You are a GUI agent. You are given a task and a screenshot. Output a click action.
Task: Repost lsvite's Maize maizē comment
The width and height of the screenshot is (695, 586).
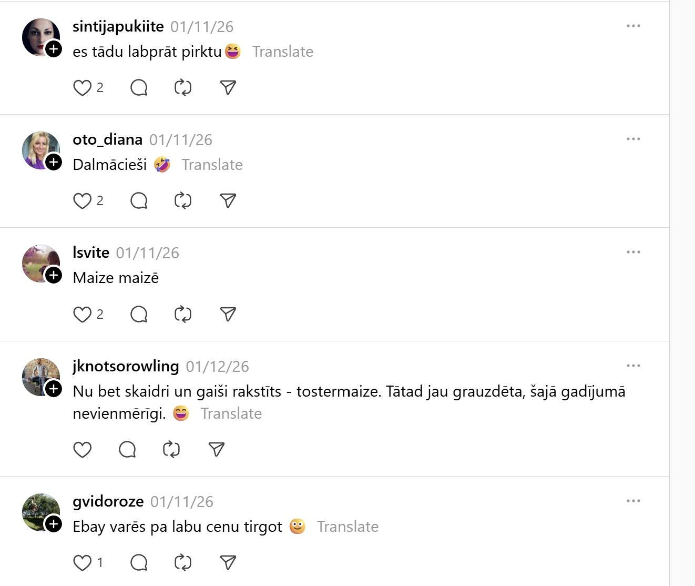(x=182, y=314)
